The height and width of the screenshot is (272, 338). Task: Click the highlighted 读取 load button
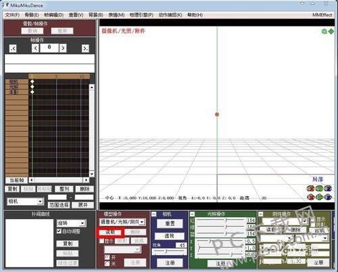coord(110,232)
